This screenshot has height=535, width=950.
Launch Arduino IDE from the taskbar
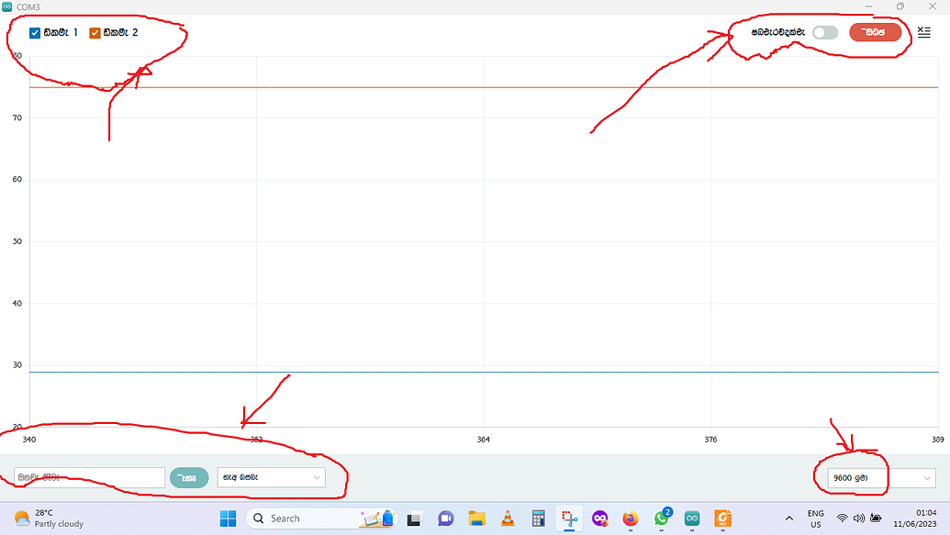pyautogui.click(x=691, y=518)
